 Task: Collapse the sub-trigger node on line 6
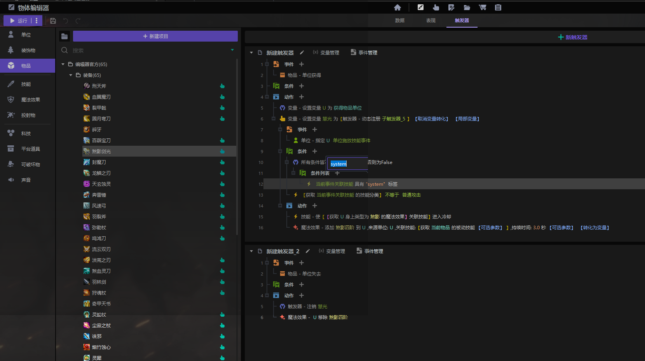274,119
